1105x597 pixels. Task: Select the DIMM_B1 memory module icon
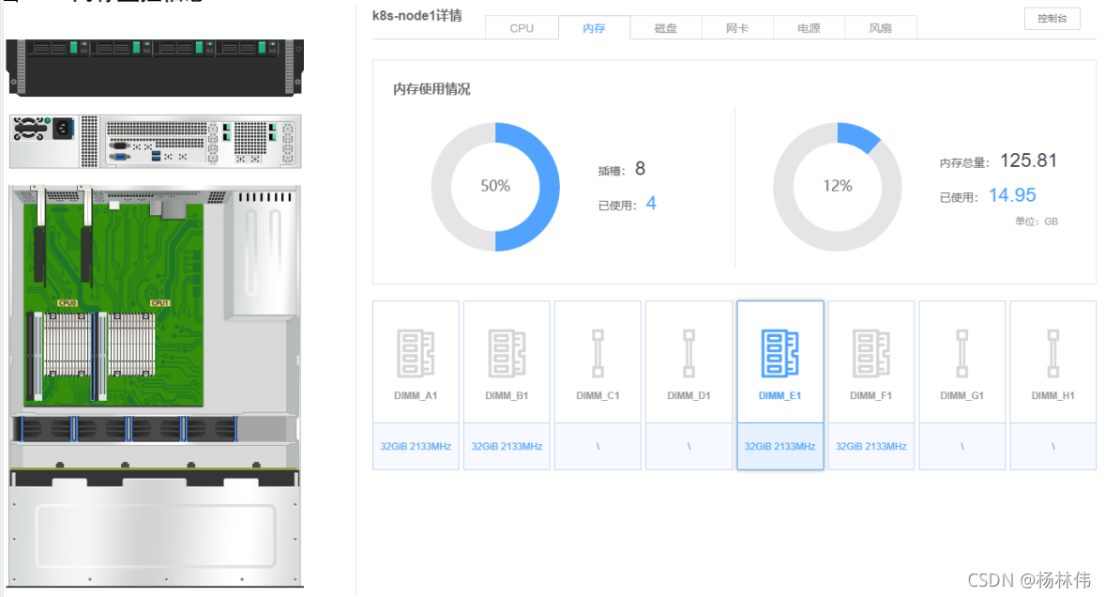[507, 353]
